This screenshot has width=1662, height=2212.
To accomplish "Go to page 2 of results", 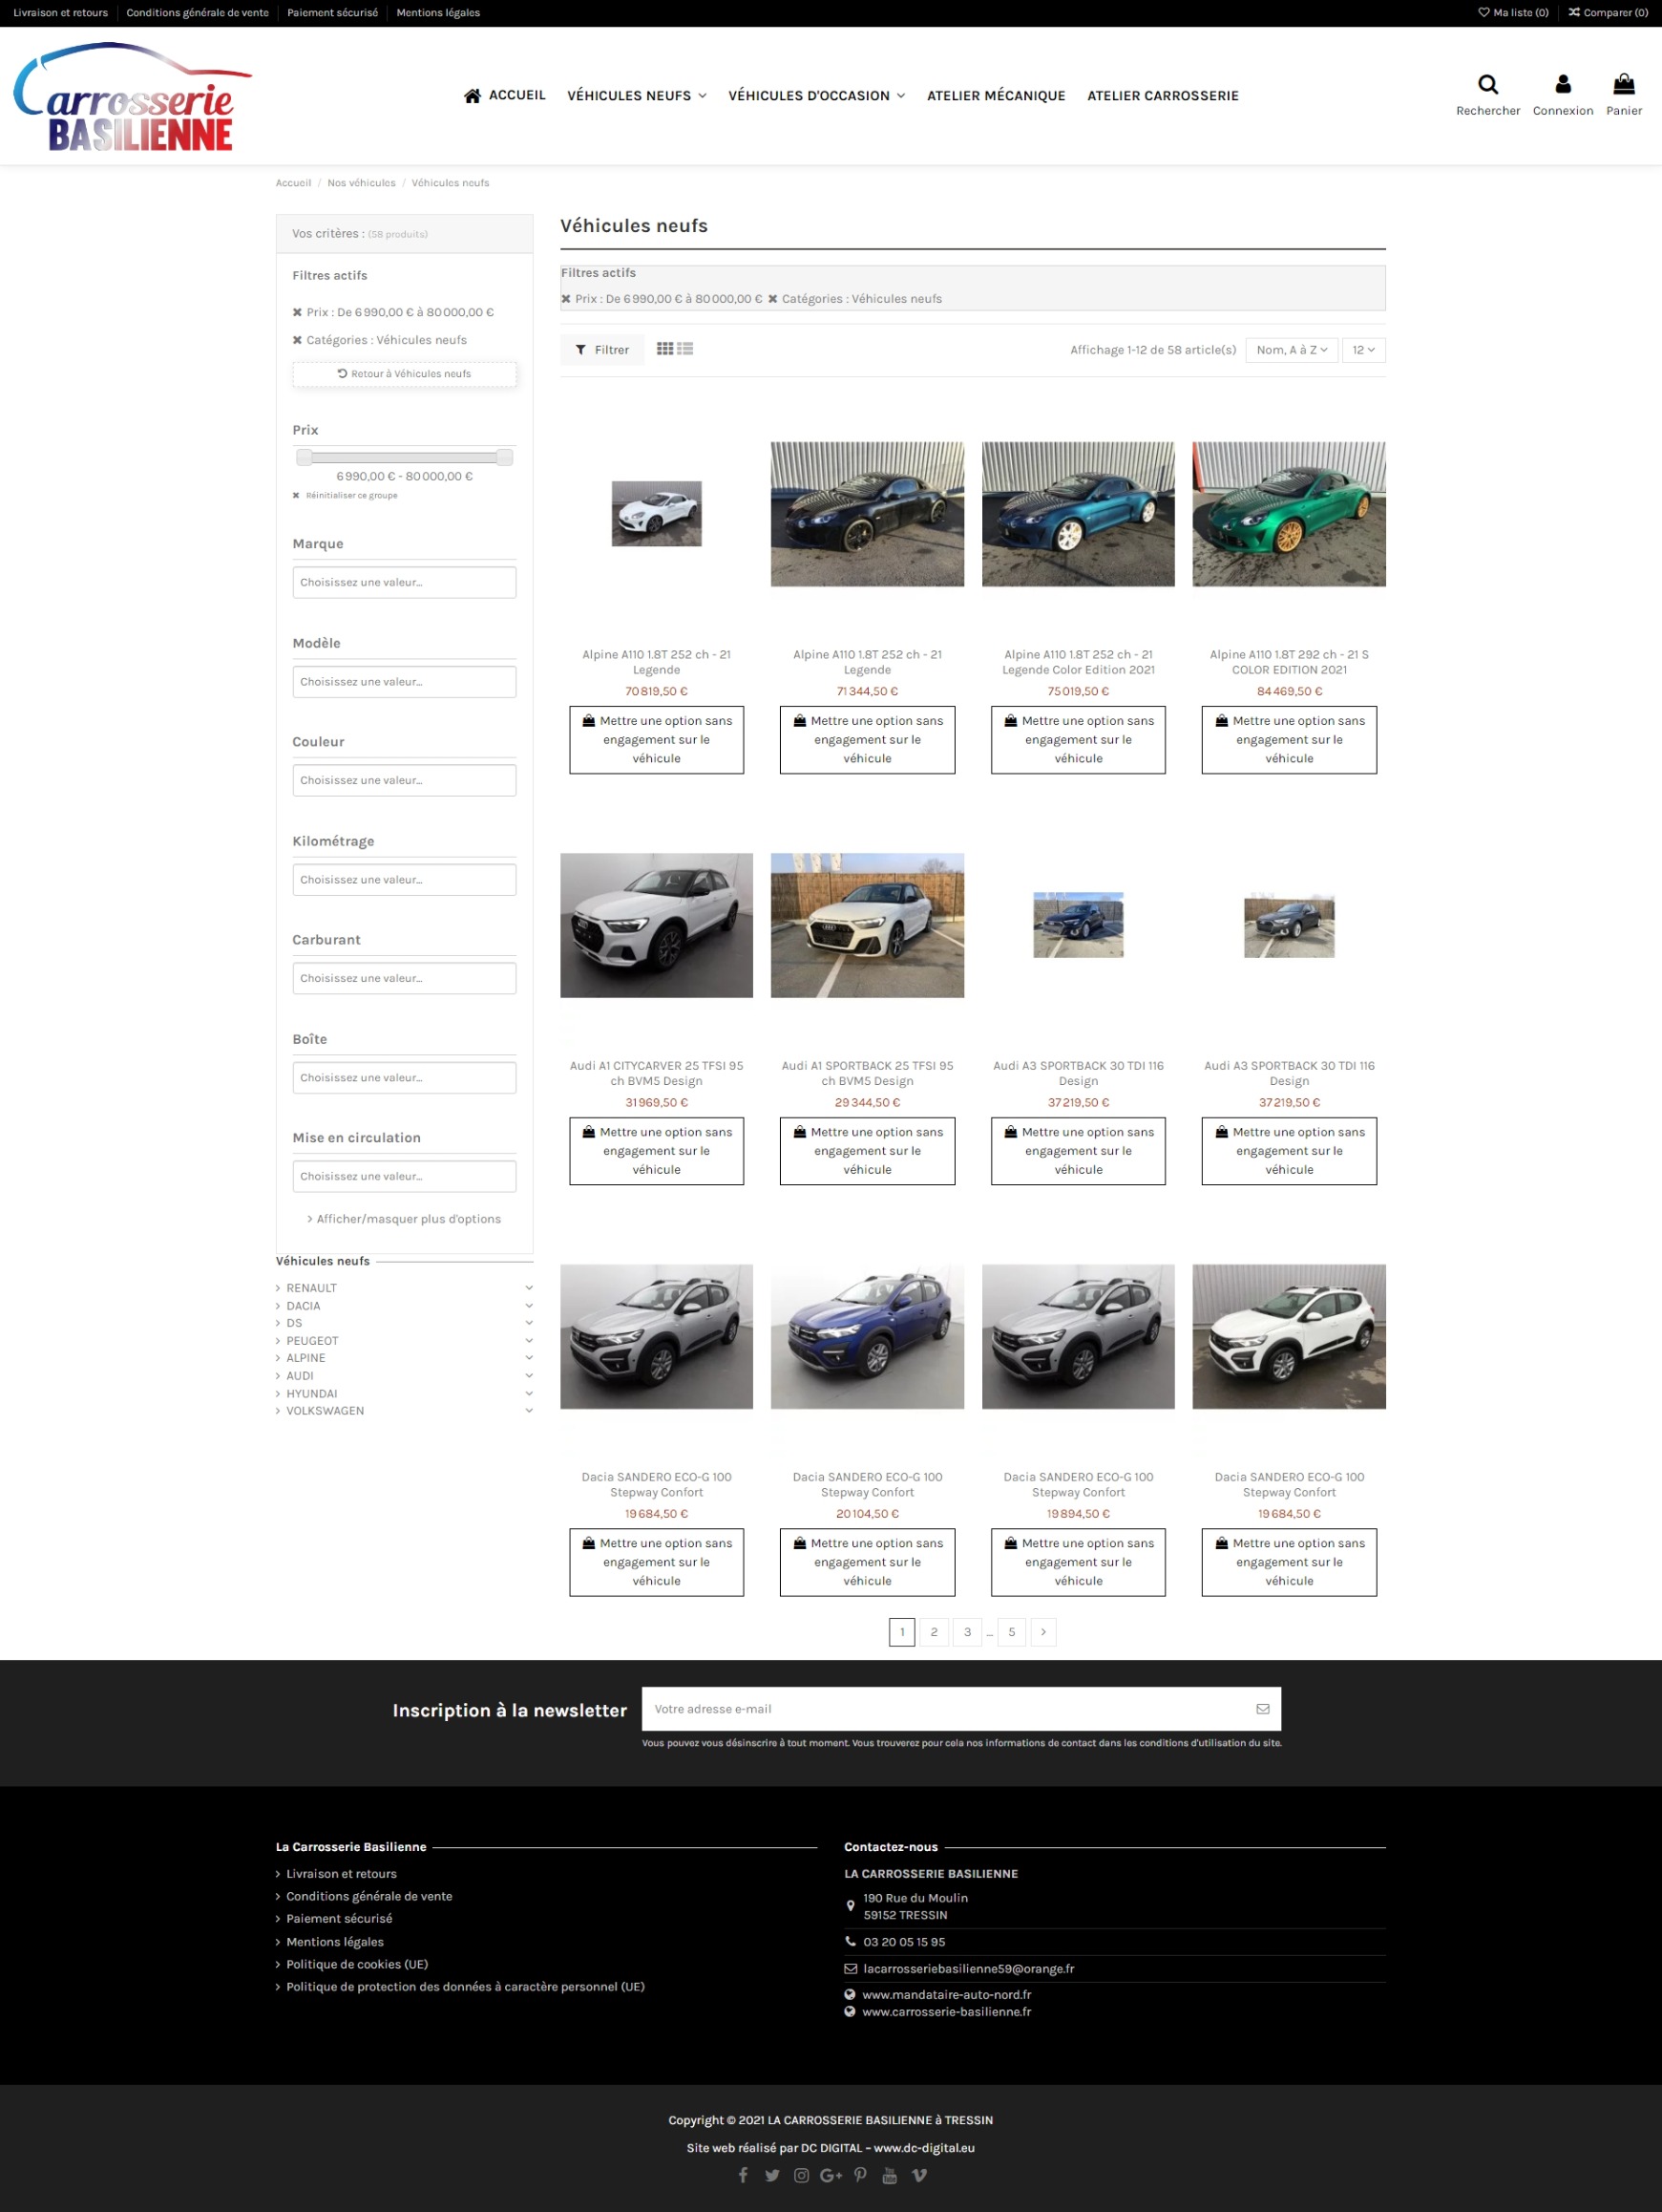I will pyautogui.click(x=934, y=1632).
